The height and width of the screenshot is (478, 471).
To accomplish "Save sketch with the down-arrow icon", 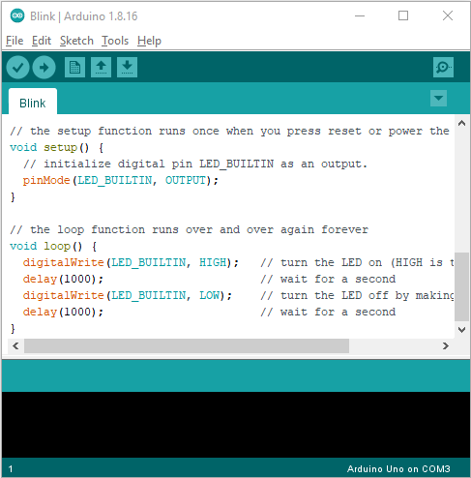I will pos(127,68).
